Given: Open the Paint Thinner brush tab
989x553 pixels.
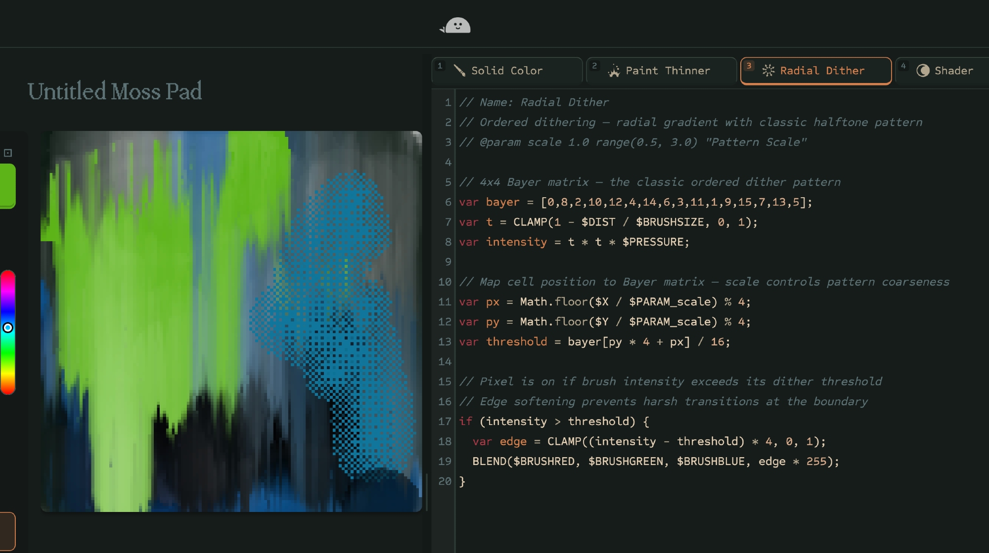Looking at the screenshot, I should pyautogui.click(x=668, y=71).
